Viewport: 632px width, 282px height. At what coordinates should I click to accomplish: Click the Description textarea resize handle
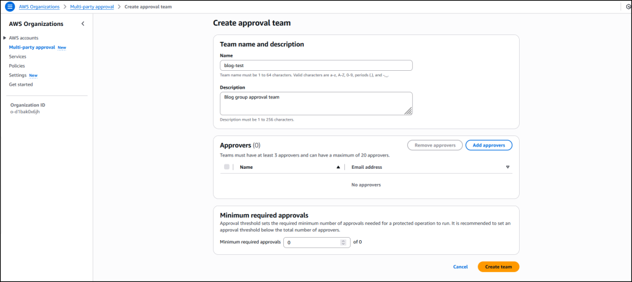pyautogui.click(x=408, y=111)
